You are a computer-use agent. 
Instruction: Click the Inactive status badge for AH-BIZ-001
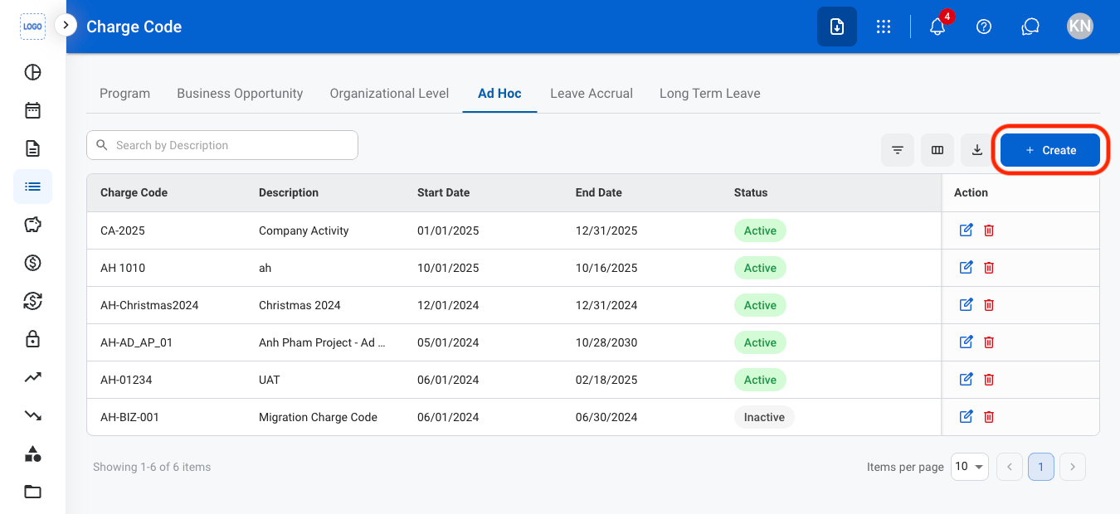pyautogui.click(x=764, y=417)
